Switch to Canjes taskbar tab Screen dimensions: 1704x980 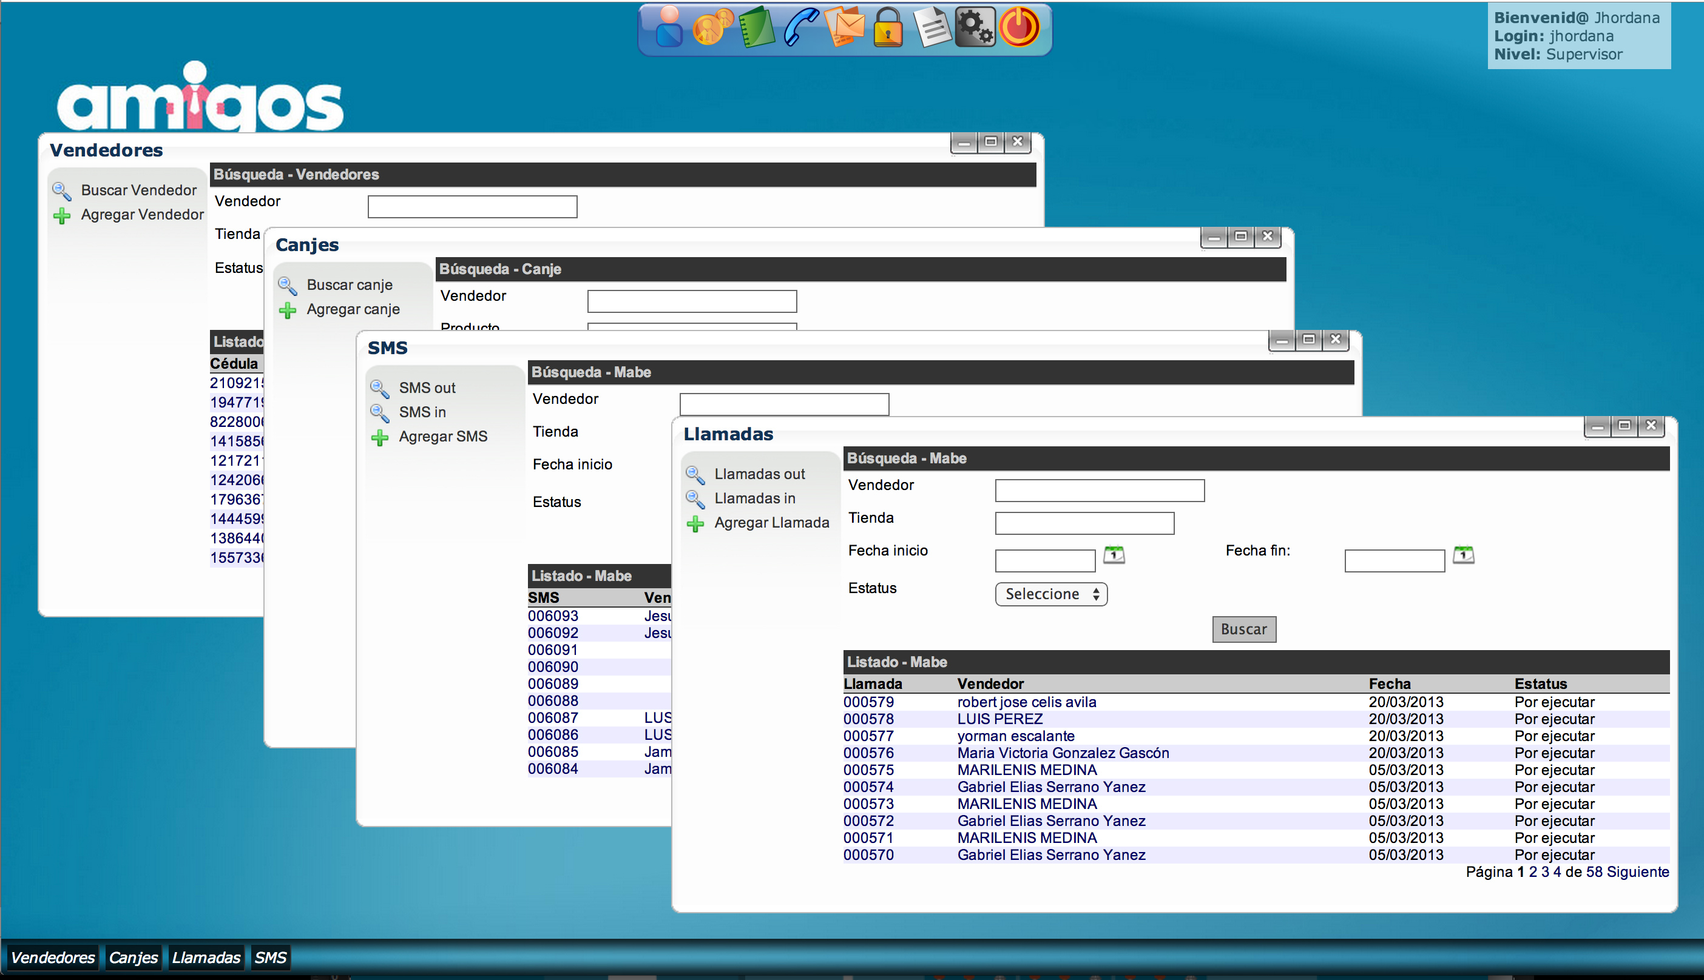[133, 958]
